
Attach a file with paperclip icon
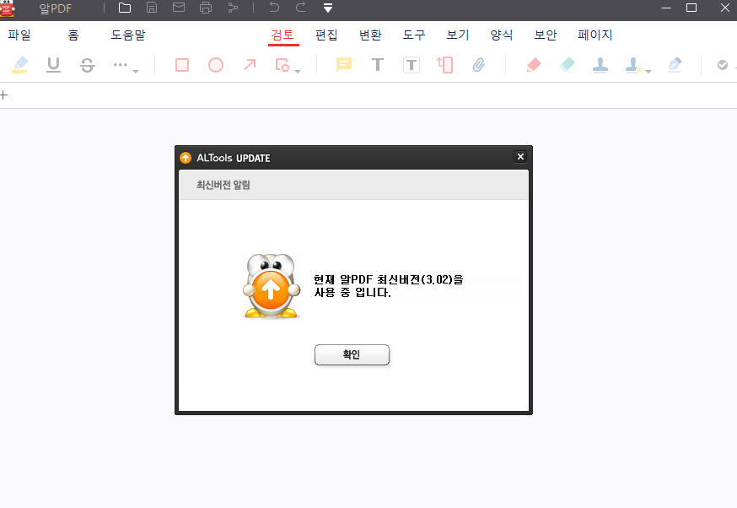point(478,65)
